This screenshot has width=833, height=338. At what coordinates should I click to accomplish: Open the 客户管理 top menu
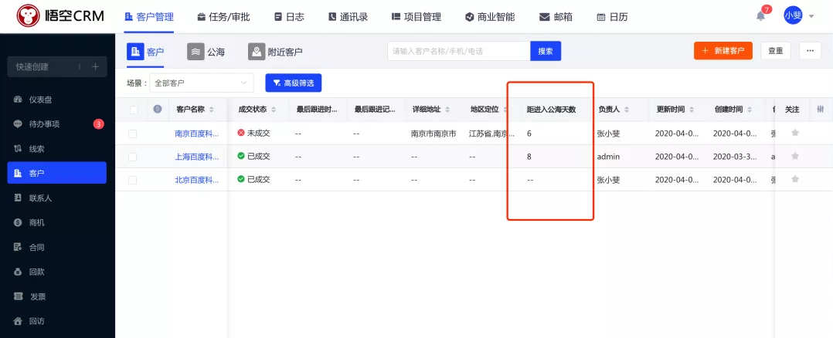(x=148, y=16)
